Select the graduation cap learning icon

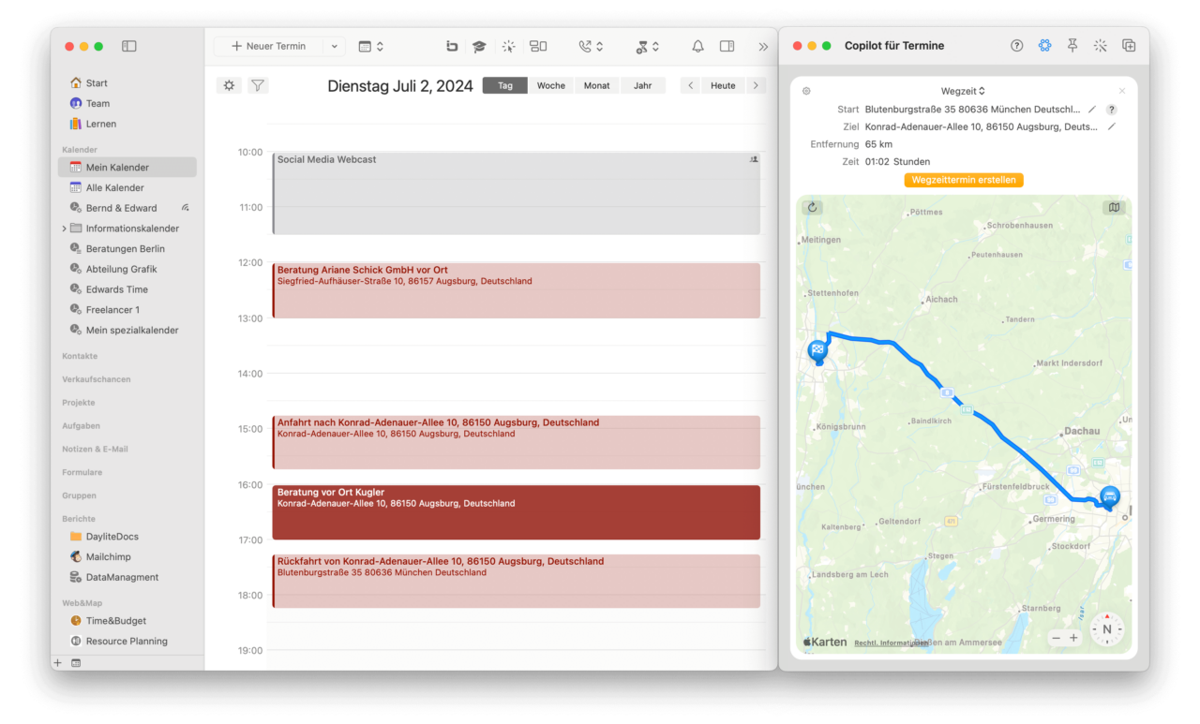click(479, 45)
